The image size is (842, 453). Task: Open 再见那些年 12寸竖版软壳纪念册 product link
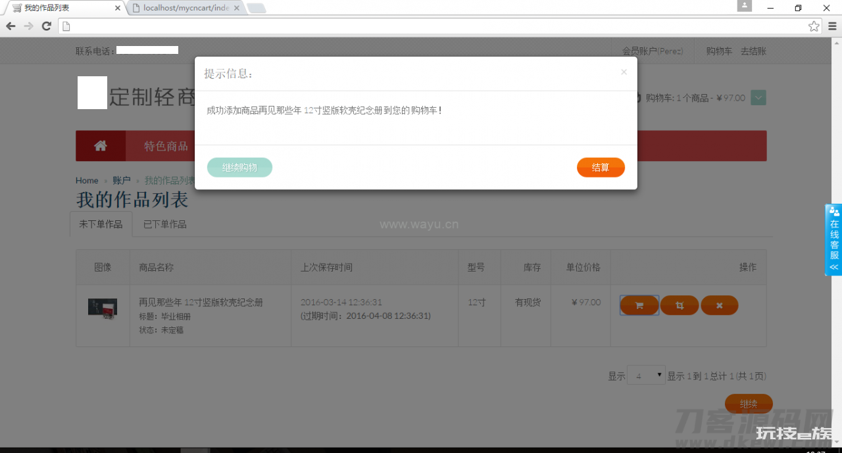201,302
